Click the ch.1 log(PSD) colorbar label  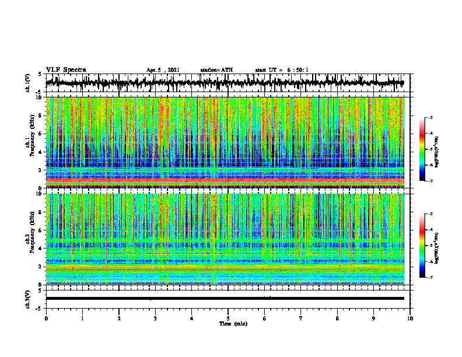[437, 152]
